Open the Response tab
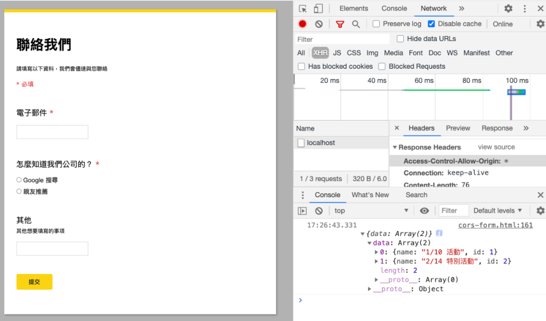The width and height of the screenshot is (546, 321). [x=497, y=128]
